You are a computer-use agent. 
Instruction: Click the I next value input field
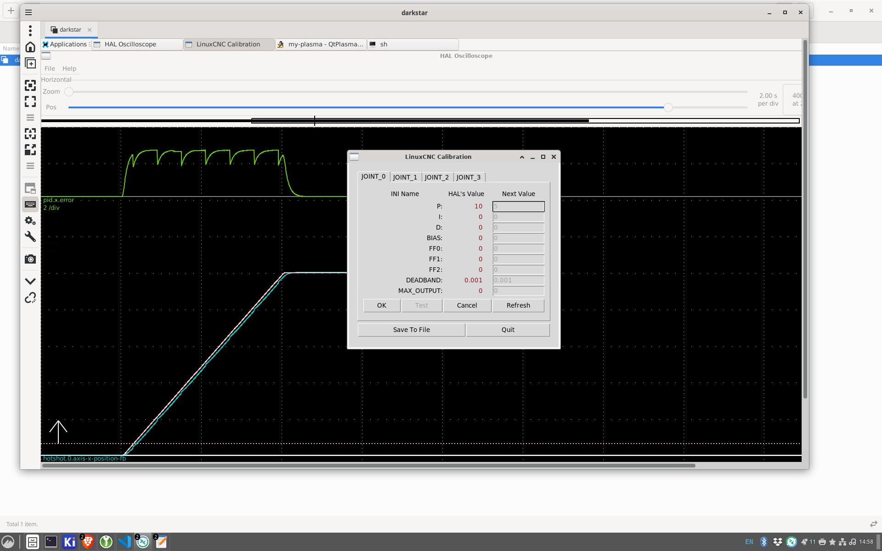519,217
